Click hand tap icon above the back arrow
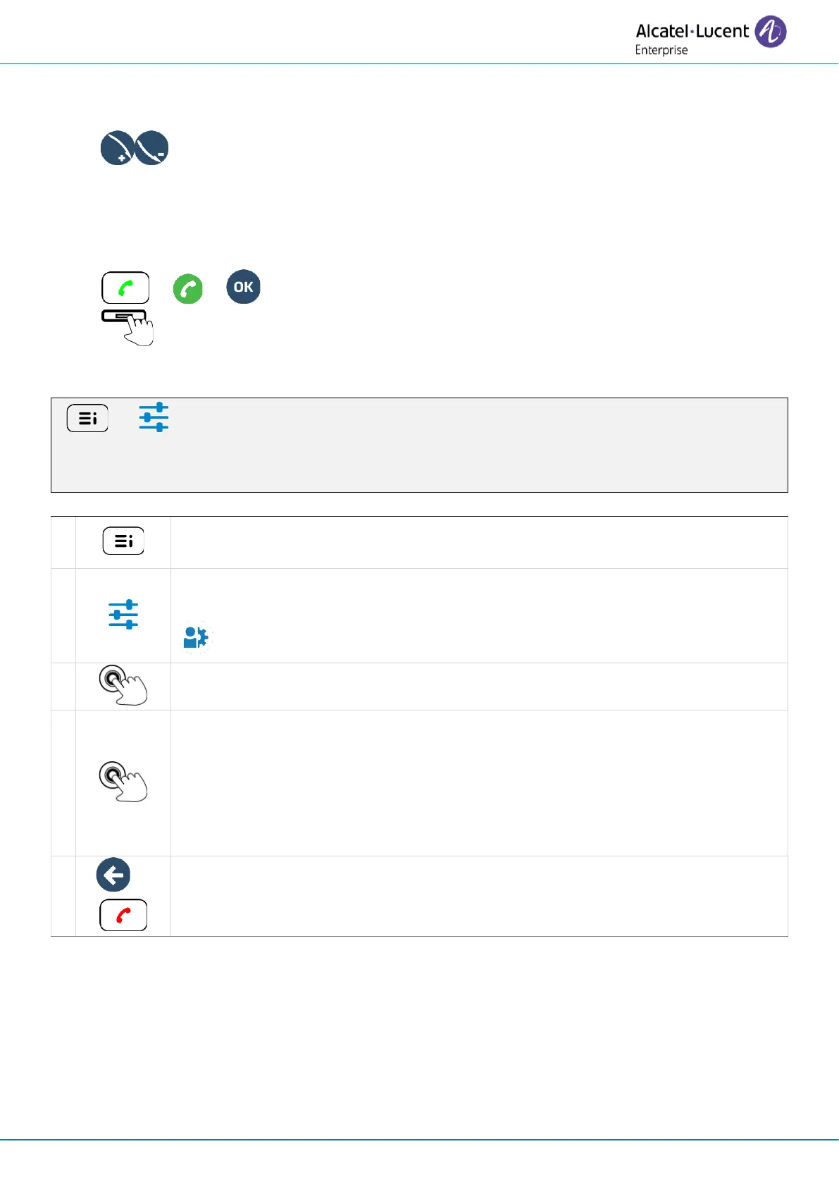The height and width of the screenshot is (1187, 839). point(123,782)
